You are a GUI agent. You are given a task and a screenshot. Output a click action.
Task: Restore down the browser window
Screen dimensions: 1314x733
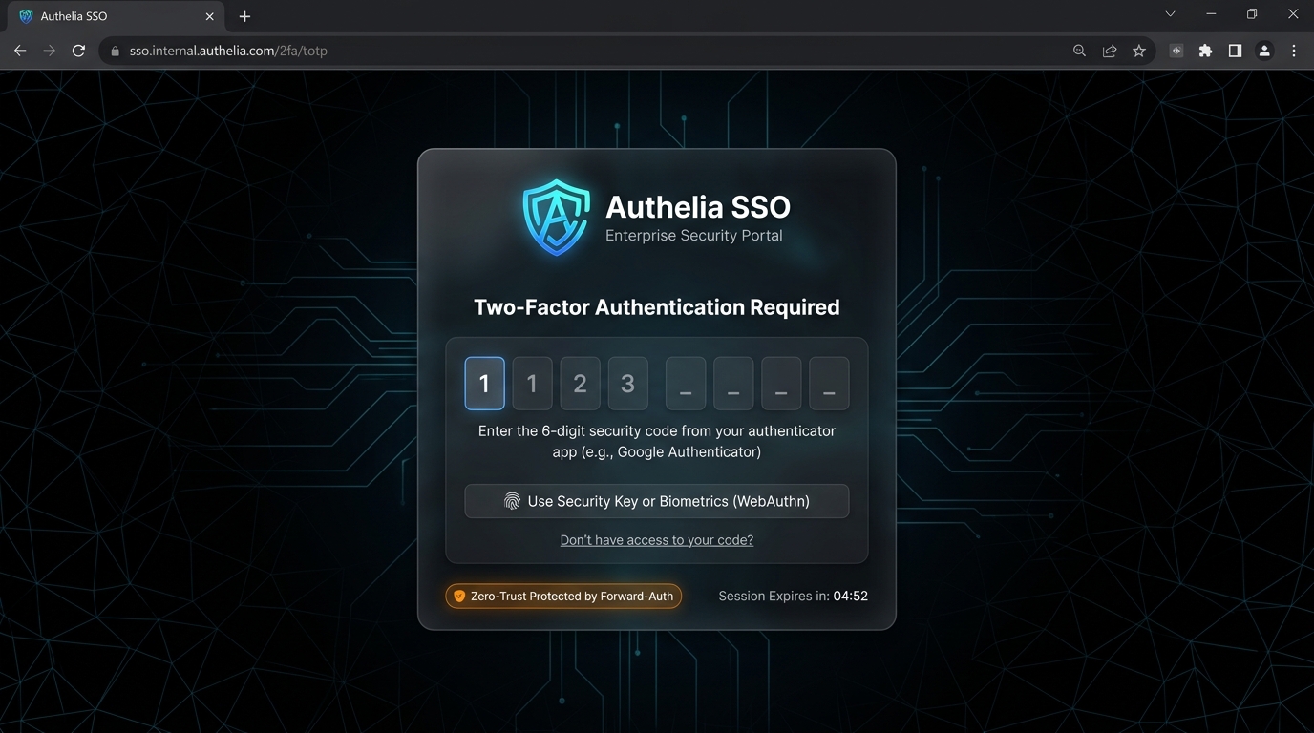(x=1252, y=14)
